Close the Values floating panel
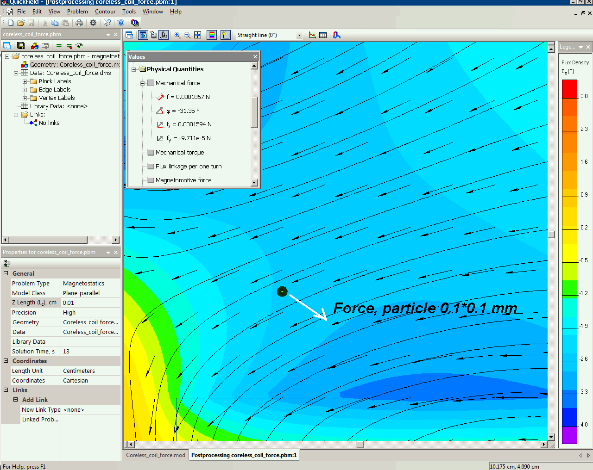 coord(255,56)
